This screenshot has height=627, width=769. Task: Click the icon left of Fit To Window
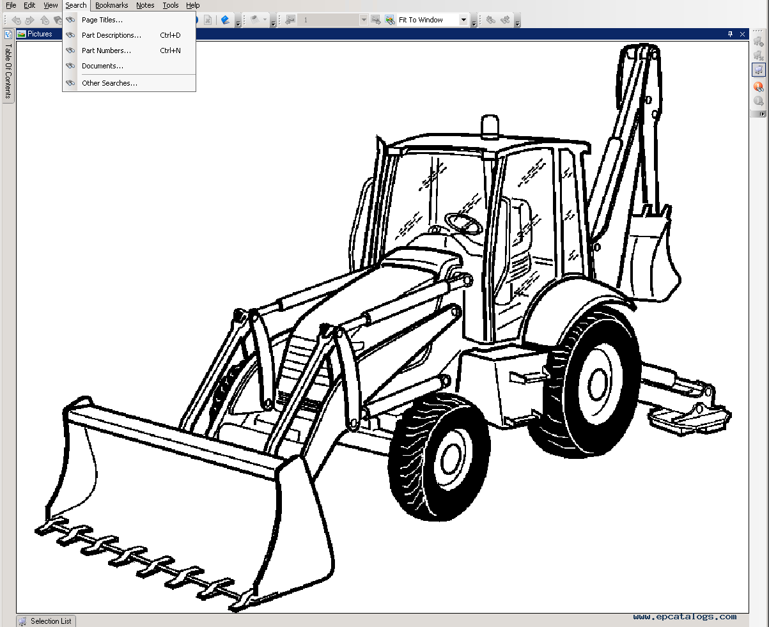pos(390,20)
